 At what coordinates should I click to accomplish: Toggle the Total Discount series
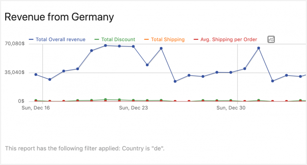click(x=118, y=39)
